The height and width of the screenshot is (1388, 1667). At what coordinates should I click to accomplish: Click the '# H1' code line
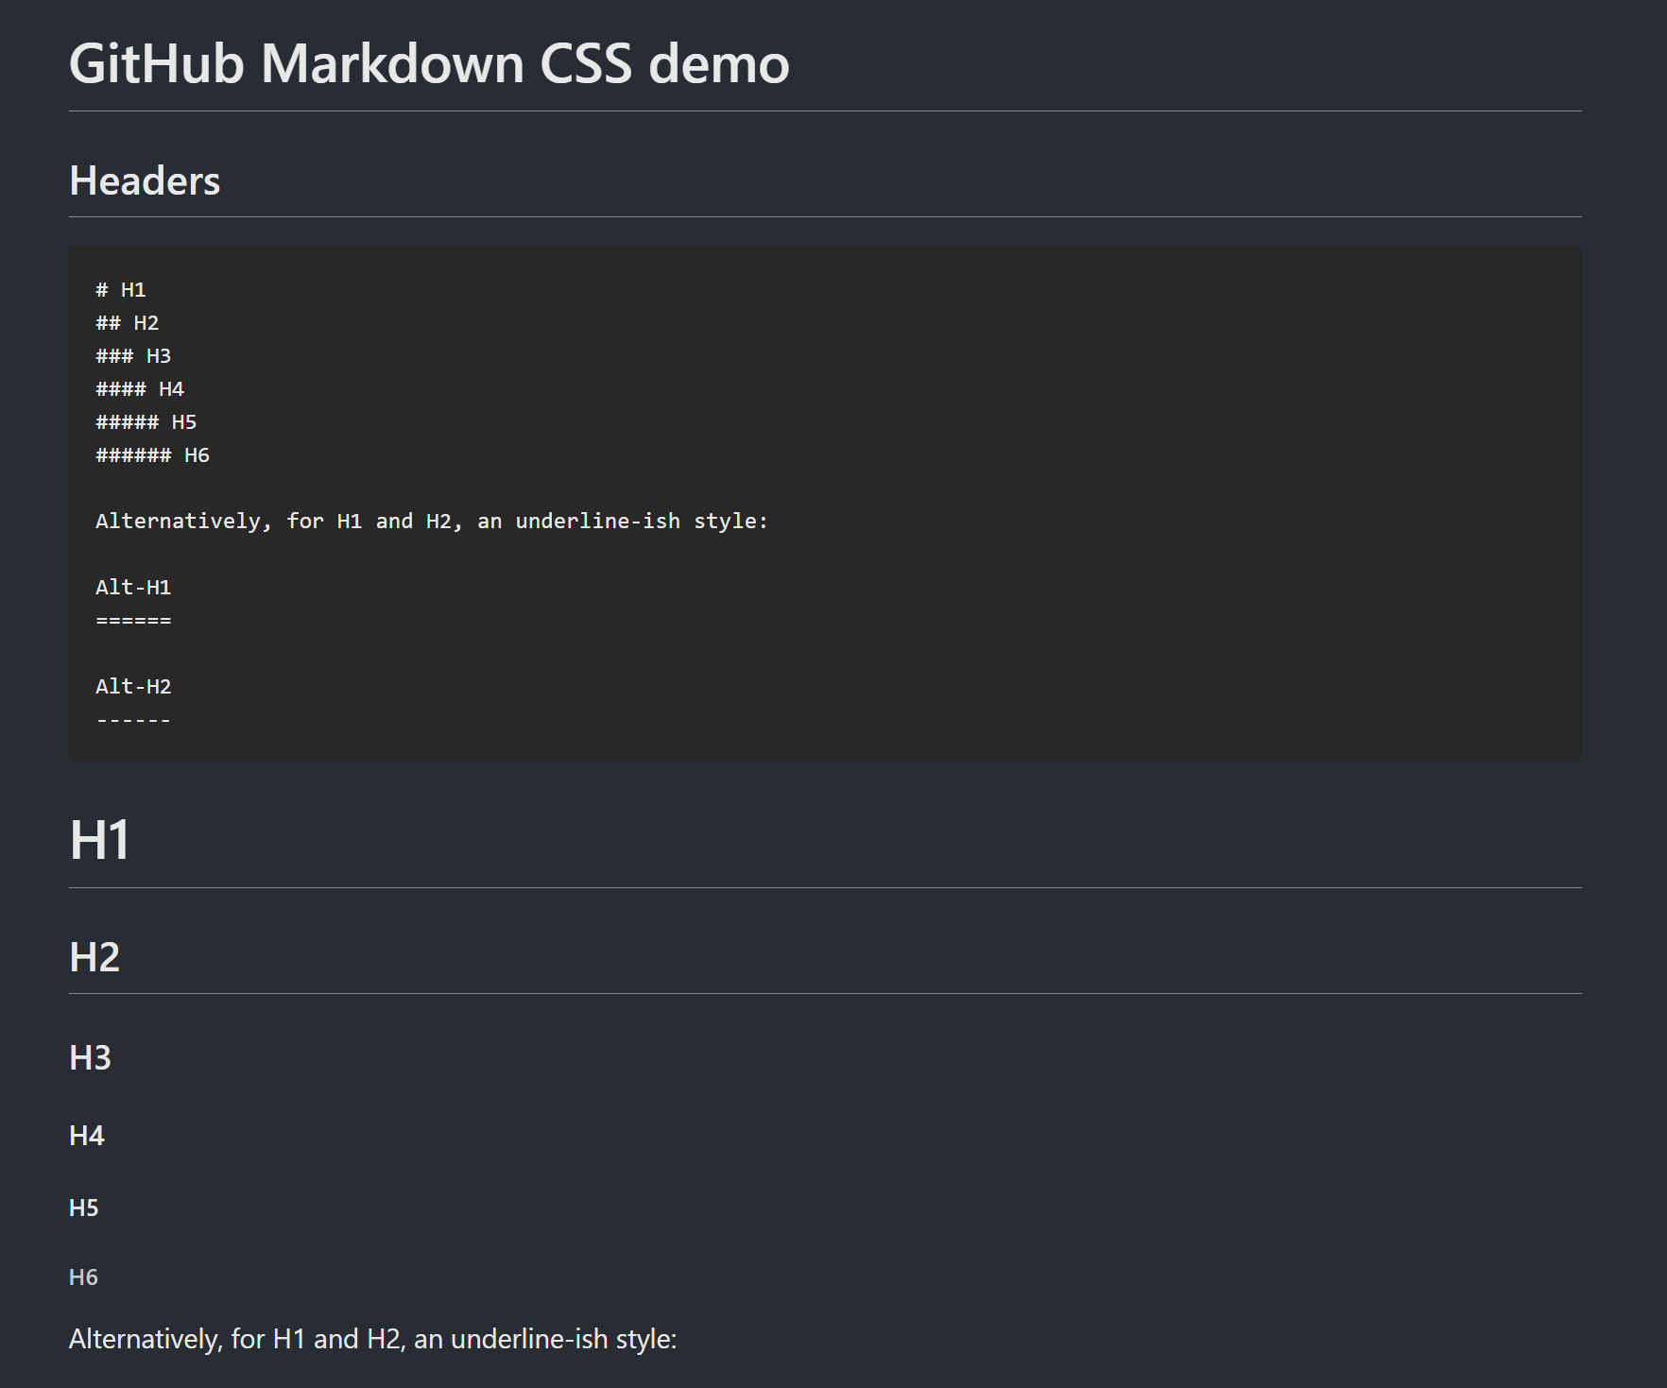point(121,290)
